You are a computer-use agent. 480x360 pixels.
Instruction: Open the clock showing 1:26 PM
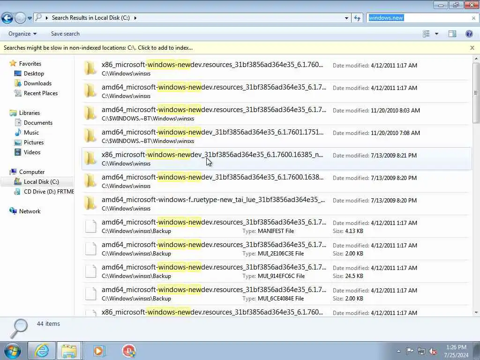click(456, 351)
